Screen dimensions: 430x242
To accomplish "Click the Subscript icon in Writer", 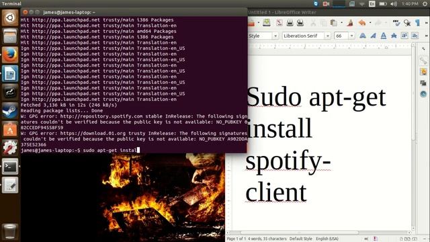I will tap(415, 36).
